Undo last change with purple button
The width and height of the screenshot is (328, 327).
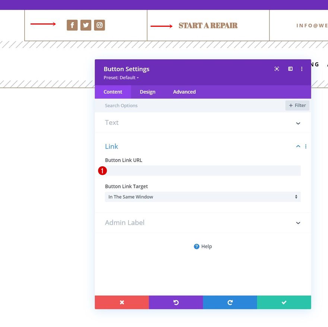pyautogui.click(x=176, y=302)
